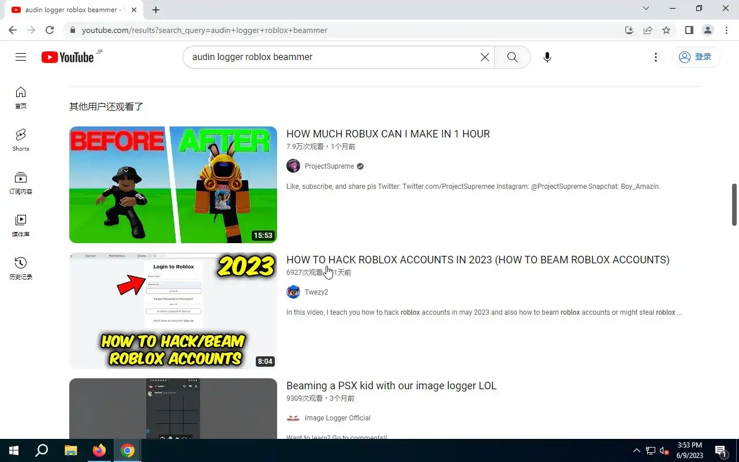Open File Explorer from taskbar
Image resolution: width=739 pixels, height=462 pixels.
(x=70, y=450)
